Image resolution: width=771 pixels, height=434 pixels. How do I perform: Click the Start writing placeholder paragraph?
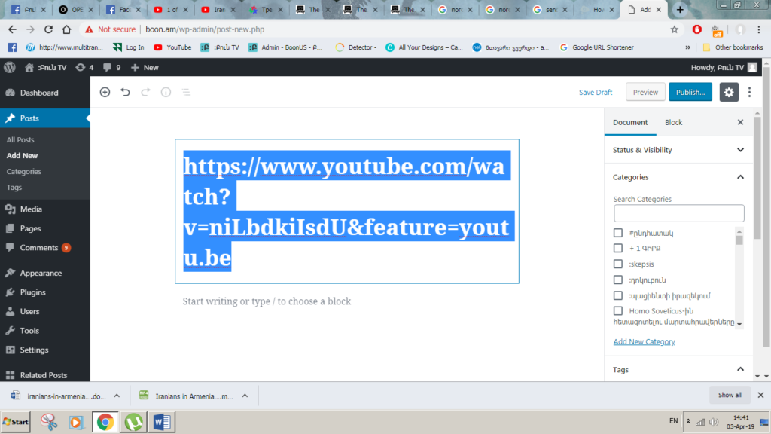click(267, 301)
